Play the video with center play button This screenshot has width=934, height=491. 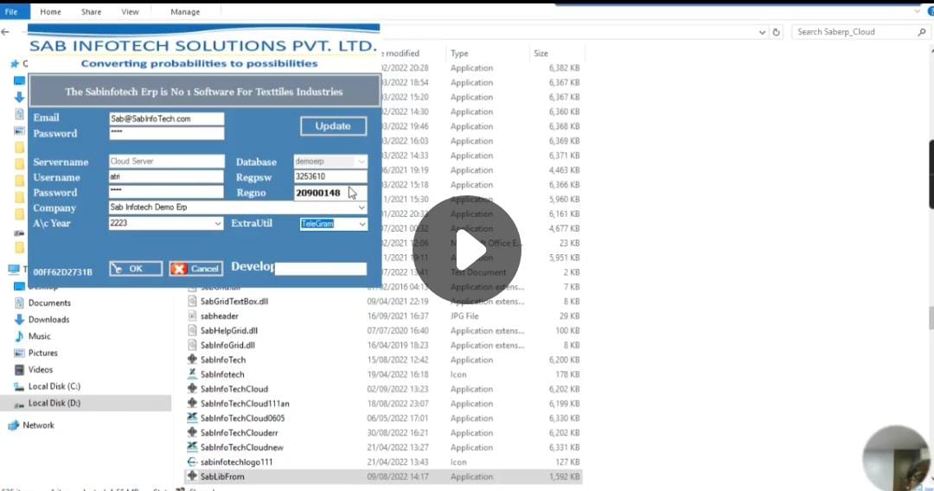467,250
